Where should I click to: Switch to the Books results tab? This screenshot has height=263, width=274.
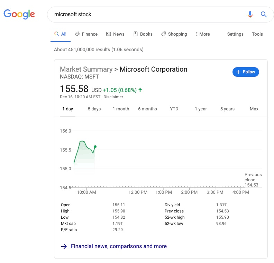pyautogui.click(x=143, y=34)
